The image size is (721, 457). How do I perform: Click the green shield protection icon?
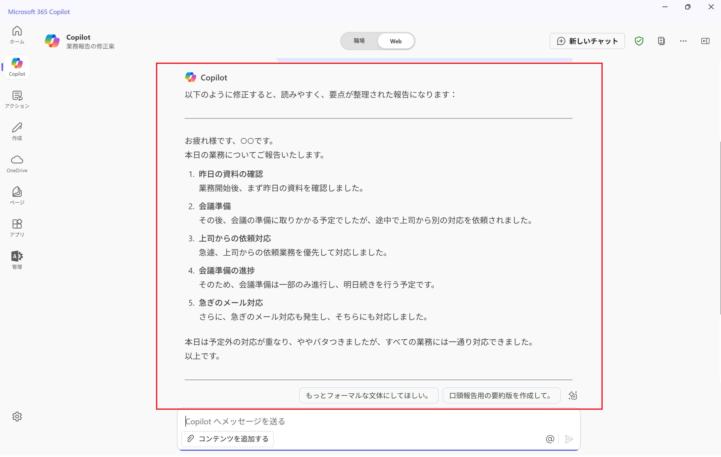coord(639,41)
